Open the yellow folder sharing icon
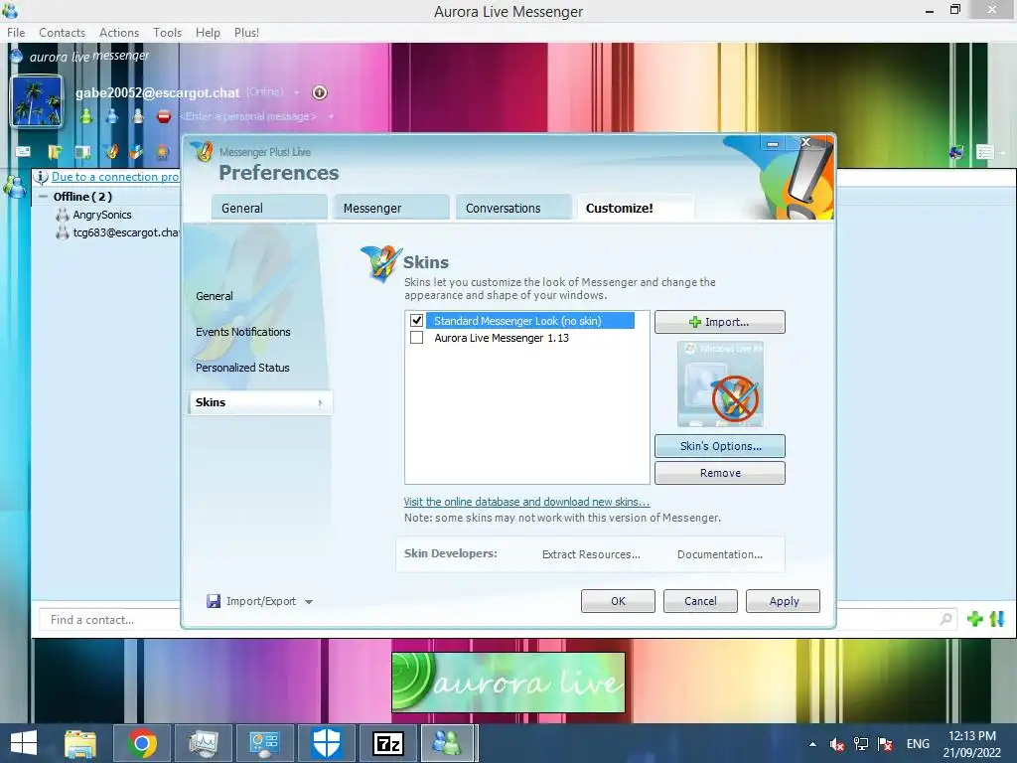The width and height of the screenshot is (1017, 763). click(x=55, y=152)
